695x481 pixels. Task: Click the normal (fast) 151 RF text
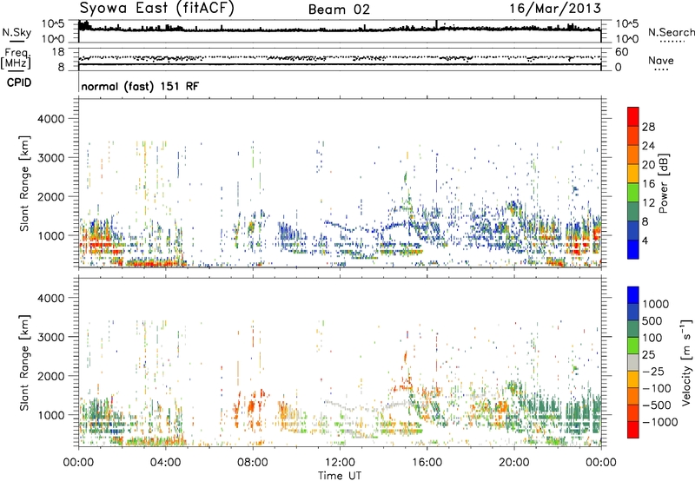pyautogui.click(x=140, y=86)
